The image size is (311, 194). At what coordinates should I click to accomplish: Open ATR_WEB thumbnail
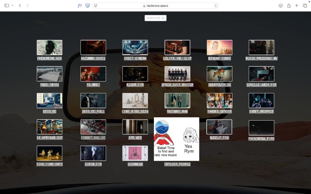pos(135,127)
